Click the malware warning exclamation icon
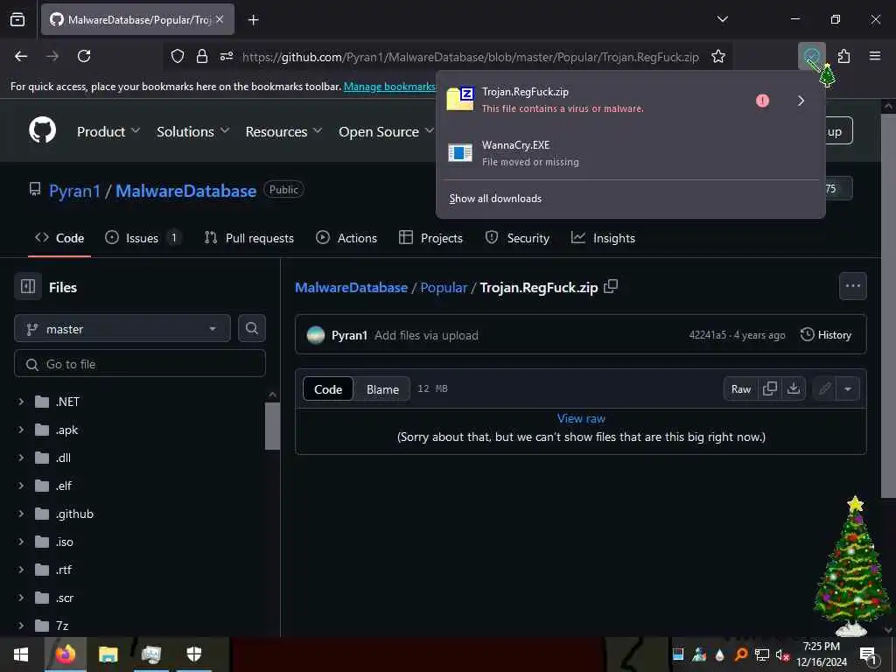The image size is (896, 672). [762, 101]
